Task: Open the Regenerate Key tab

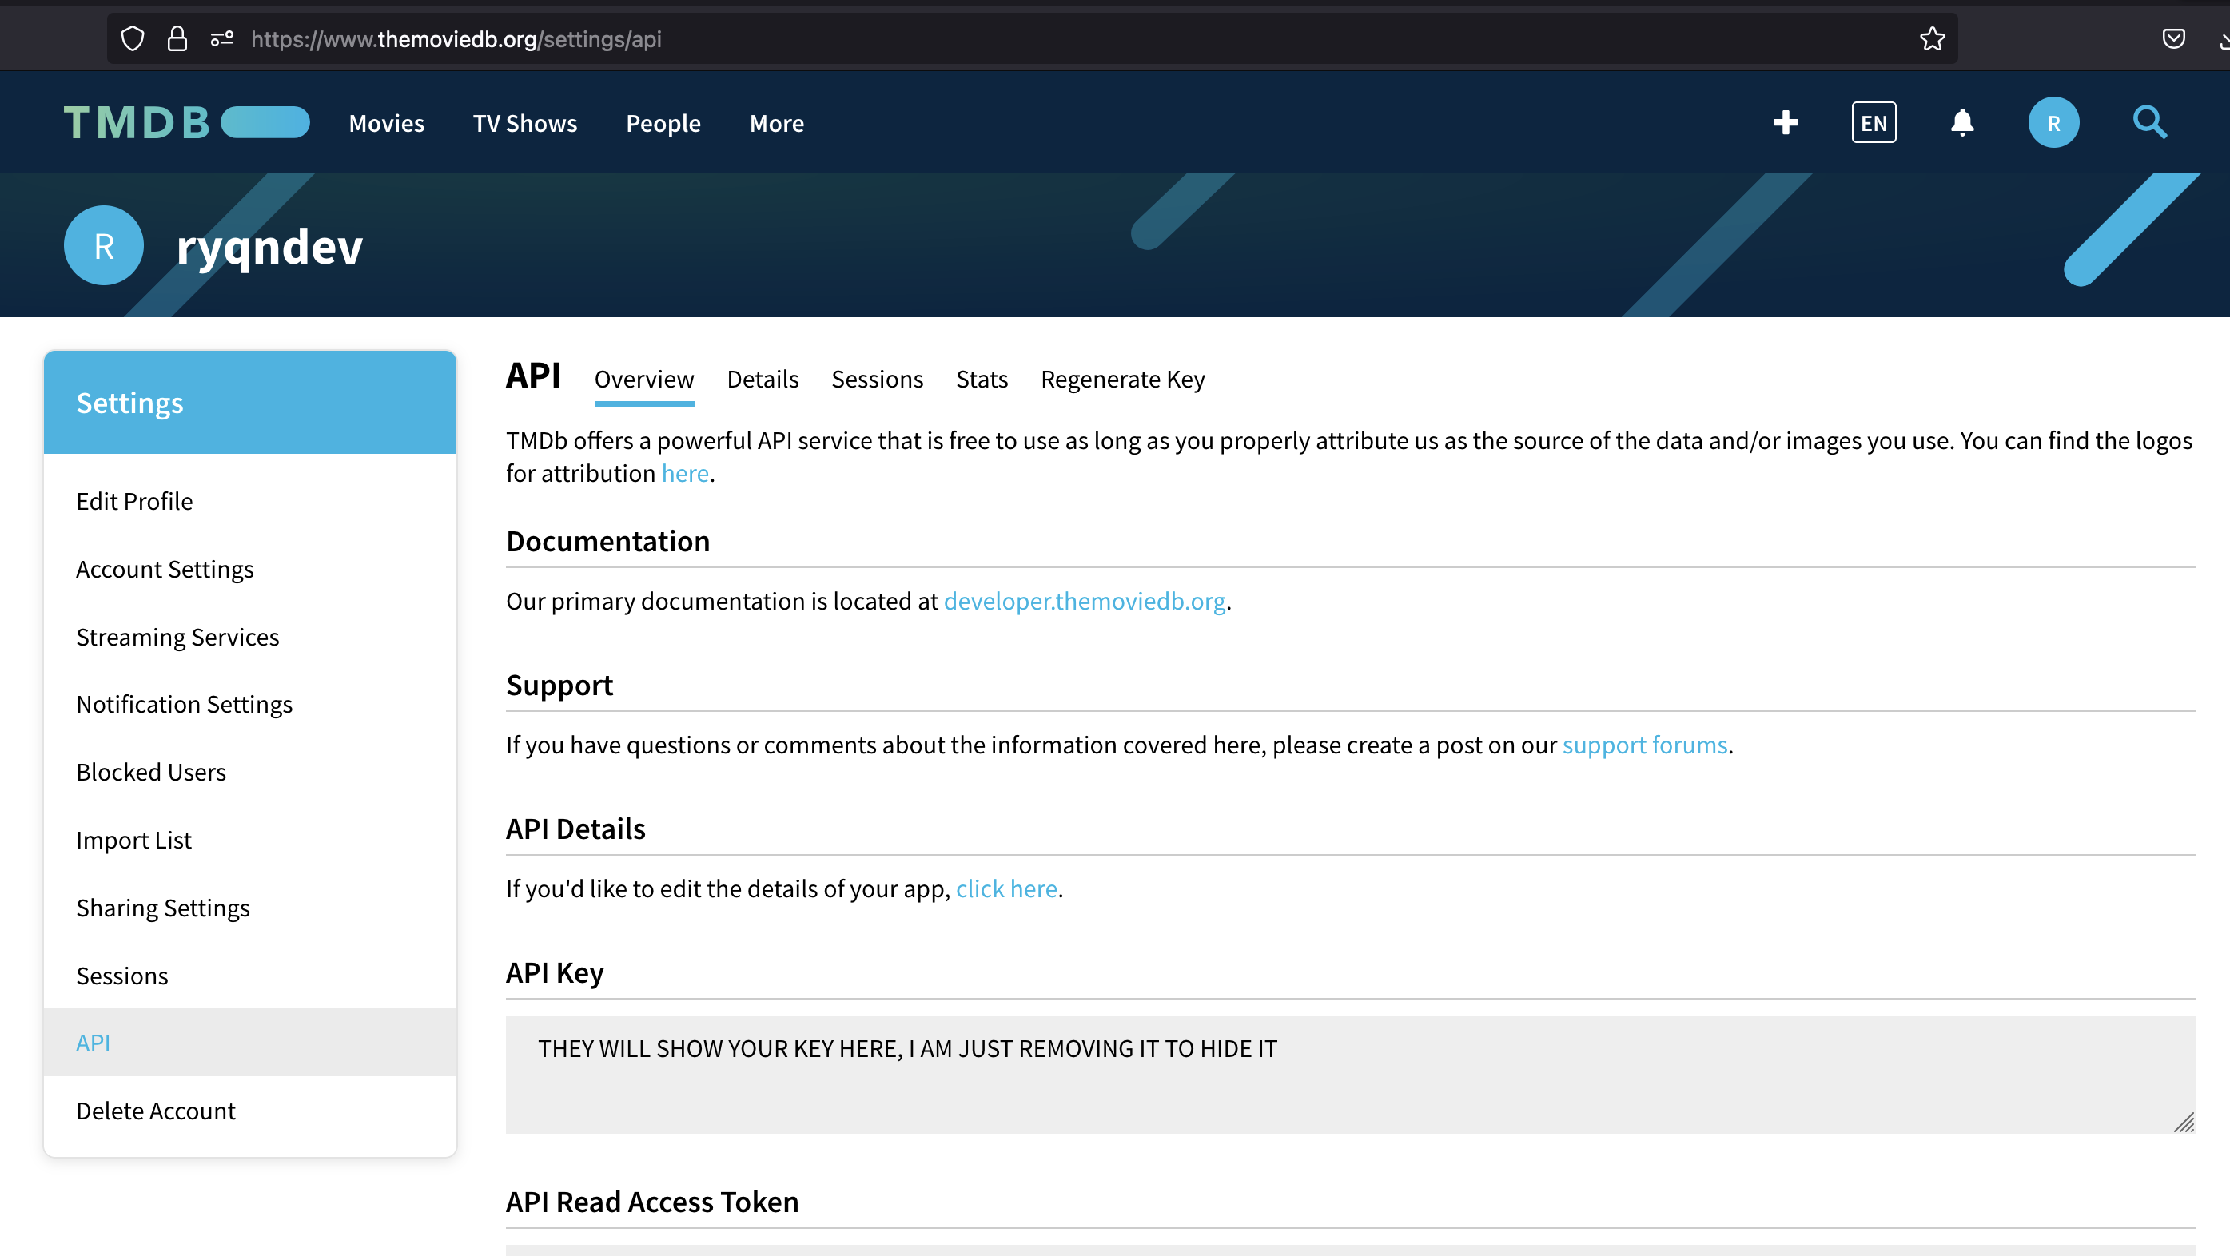Action: click(1123, 380)
